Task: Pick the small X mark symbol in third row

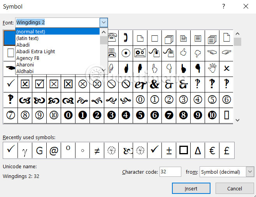Action: [x=226, y=68]
